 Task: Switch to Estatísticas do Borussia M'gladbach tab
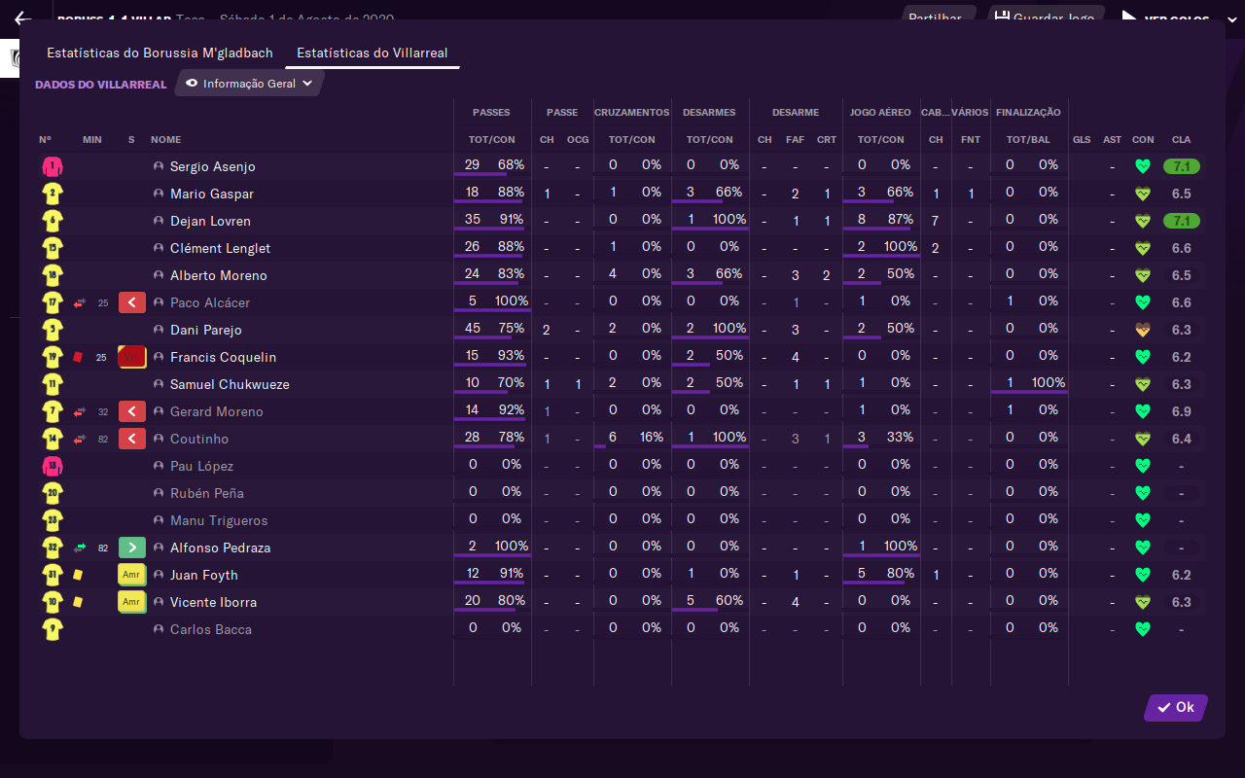tap(160, 53)
